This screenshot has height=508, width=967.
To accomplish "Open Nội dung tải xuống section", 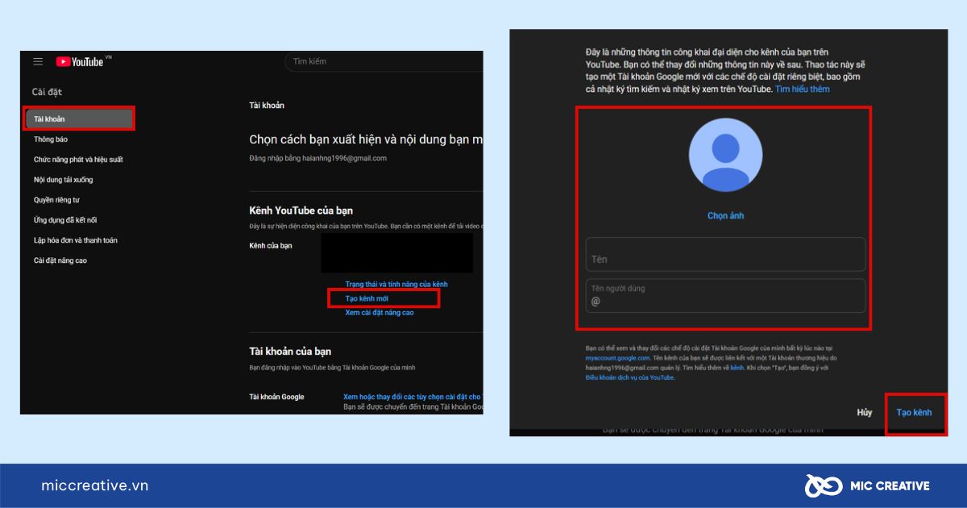I will [63, 180].
